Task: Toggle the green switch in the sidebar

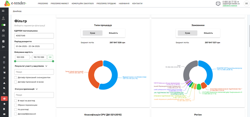Action: click(x=3, y=25)
